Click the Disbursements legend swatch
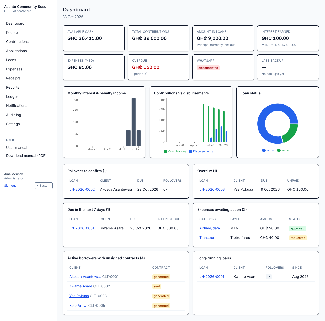Image resolution: width=325 pixels, height=321 pixels. click(190, 152)
